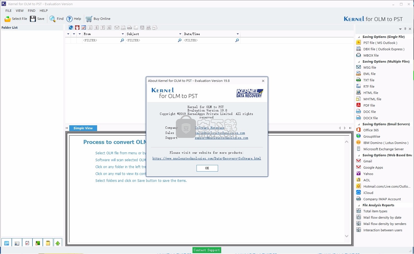Open the FILE menu
Image resolution: width=414 pixels, height=254 pixels.
coord(9,11)
